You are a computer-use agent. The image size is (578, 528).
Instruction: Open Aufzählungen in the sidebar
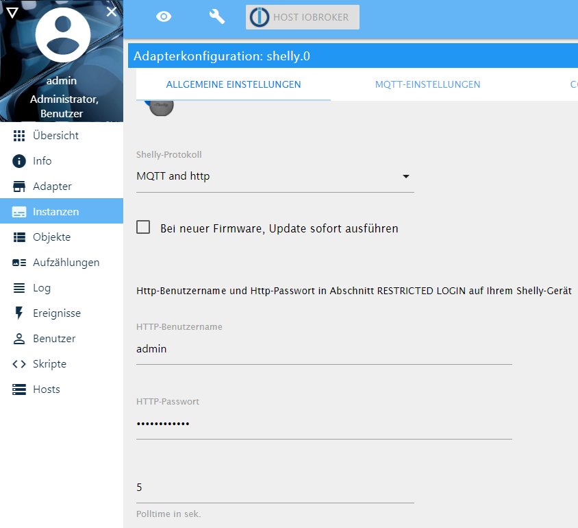[62, 263]
